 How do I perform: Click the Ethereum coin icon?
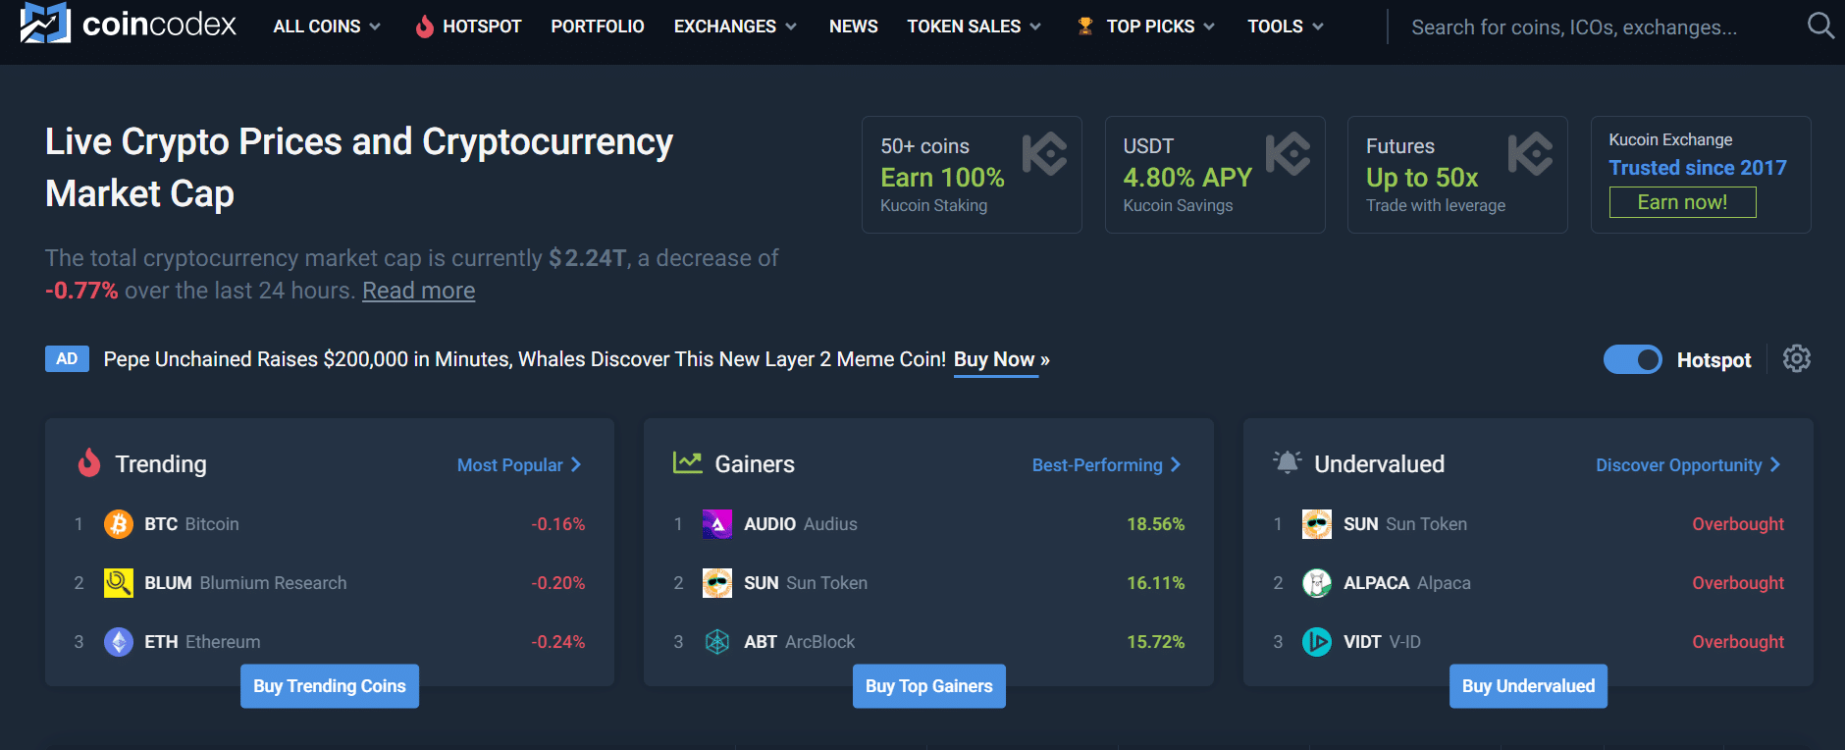pyautogui.click(x=119, y=642)
